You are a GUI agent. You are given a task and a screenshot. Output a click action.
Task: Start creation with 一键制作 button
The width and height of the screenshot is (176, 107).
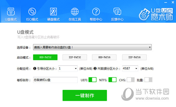85,95
